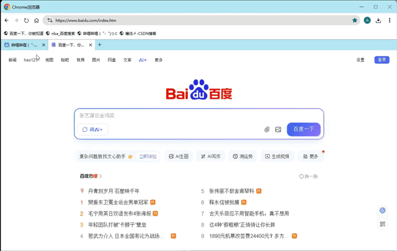Open hot topic 毛宁用英日双语发布4张海报

(120, 214)
